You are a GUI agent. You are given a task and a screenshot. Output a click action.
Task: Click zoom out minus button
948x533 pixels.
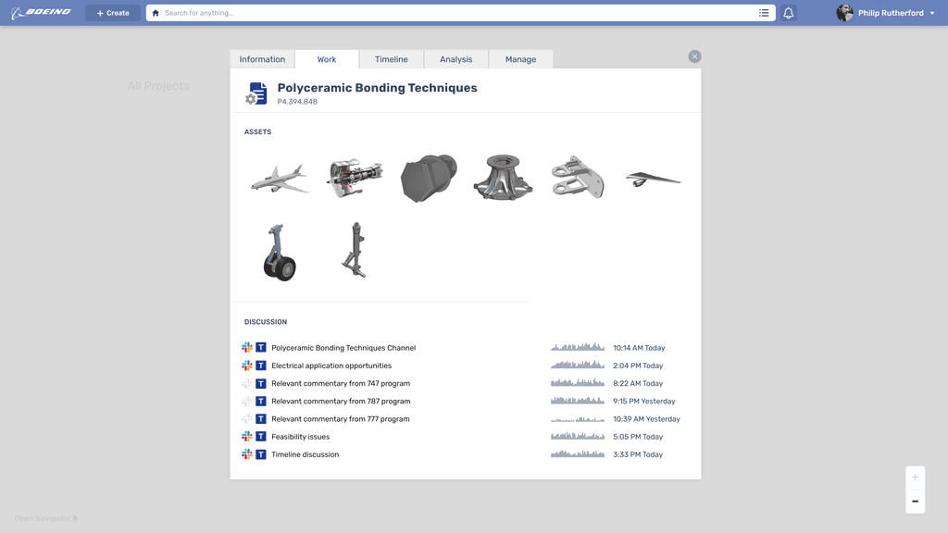(916, 502)
